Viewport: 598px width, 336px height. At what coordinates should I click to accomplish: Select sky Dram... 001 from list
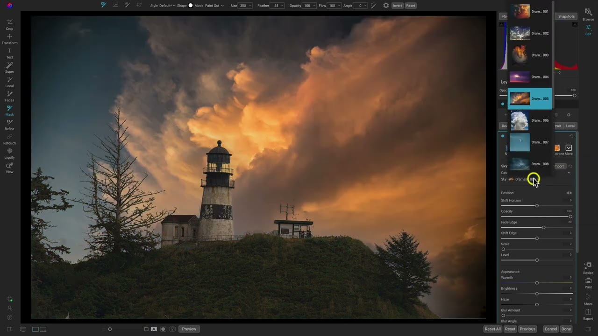coord(530,11)
